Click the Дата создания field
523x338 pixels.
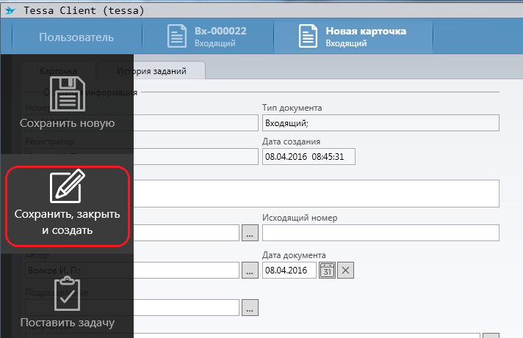[309, 156]
